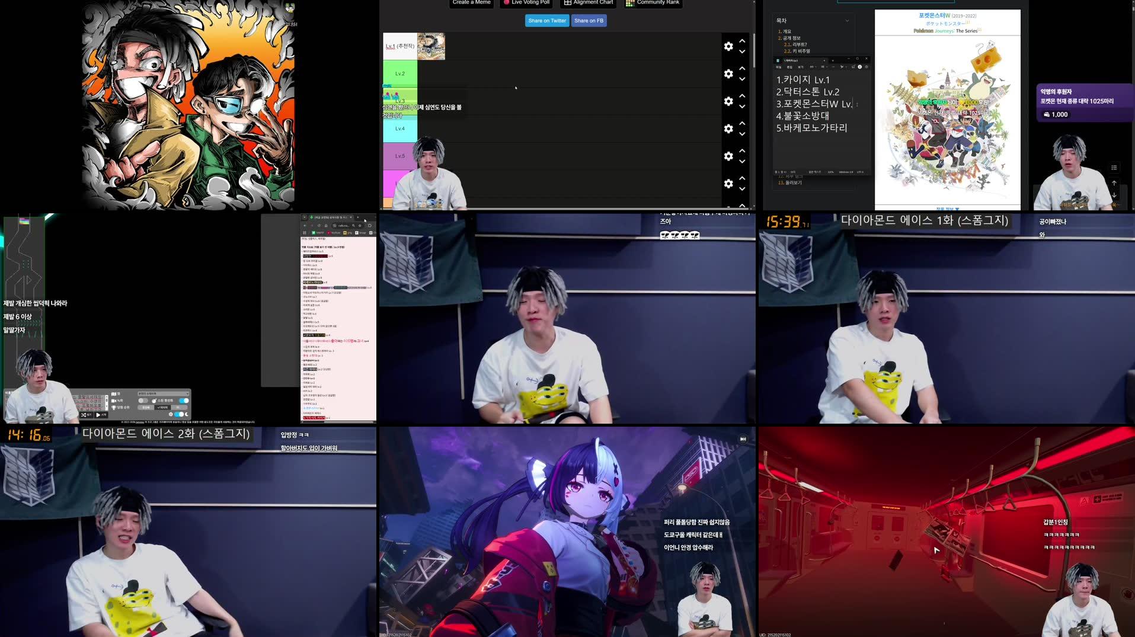This screenshot has width=1135, height=637.
Task: Click the skip icon in the anime cutscene
Action: (x=743, y=439)
